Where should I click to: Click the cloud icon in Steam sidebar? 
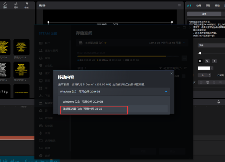click(41, 111)
